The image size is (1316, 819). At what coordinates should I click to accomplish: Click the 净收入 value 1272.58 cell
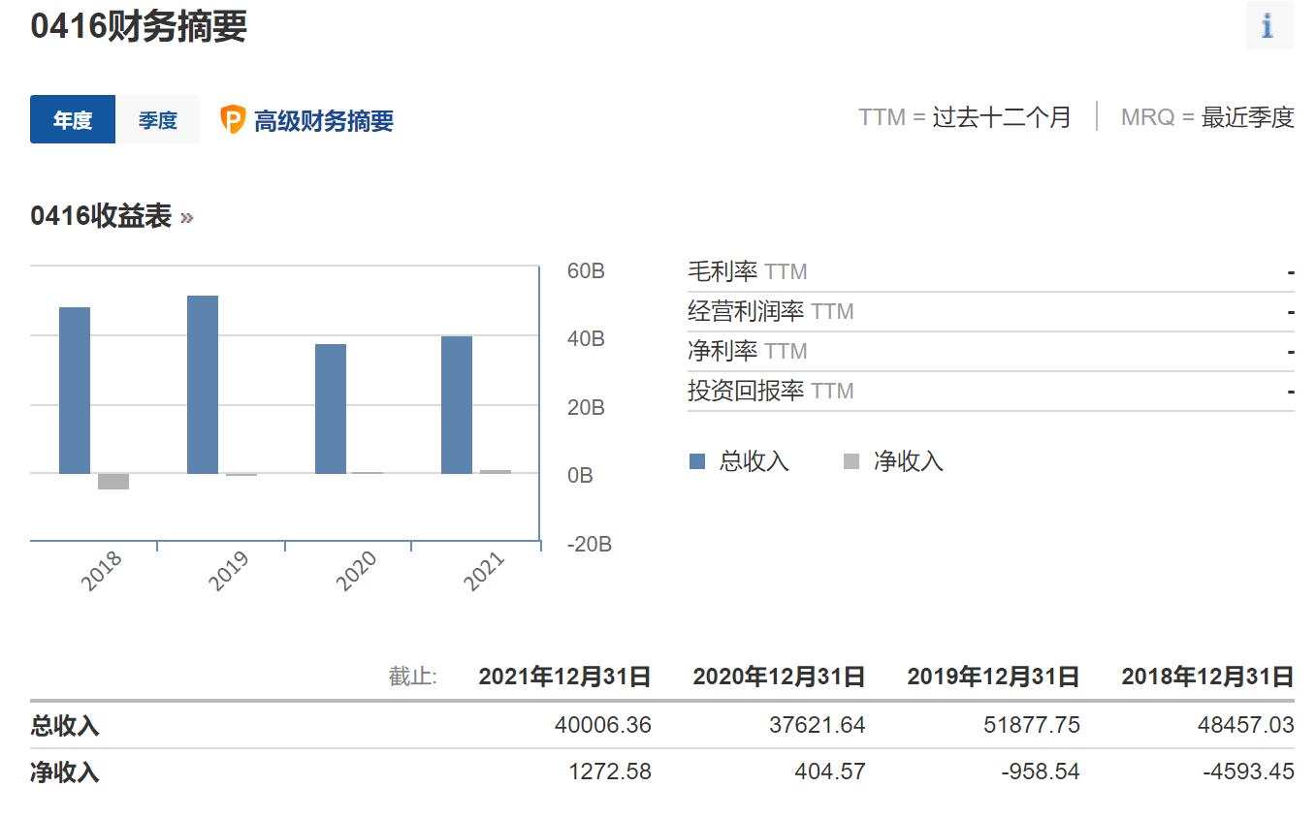[610, 772]
